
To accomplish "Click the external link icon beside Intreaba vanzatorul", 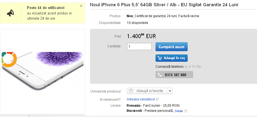I will point(157,99).
